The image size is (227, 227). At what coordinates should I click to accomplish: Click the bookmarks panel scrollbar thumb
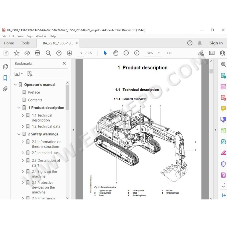click(67, 97)
